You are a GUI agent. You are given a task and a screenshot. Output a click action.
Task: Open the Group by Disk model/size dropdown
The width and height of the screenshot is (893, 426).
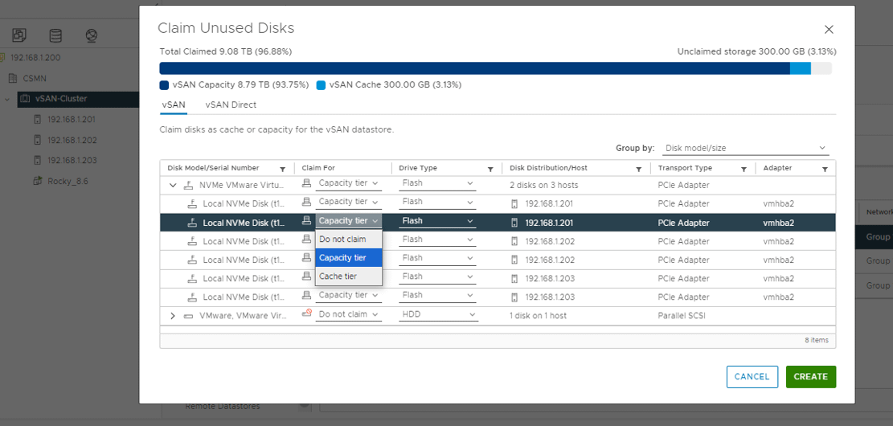coord(745,148)
